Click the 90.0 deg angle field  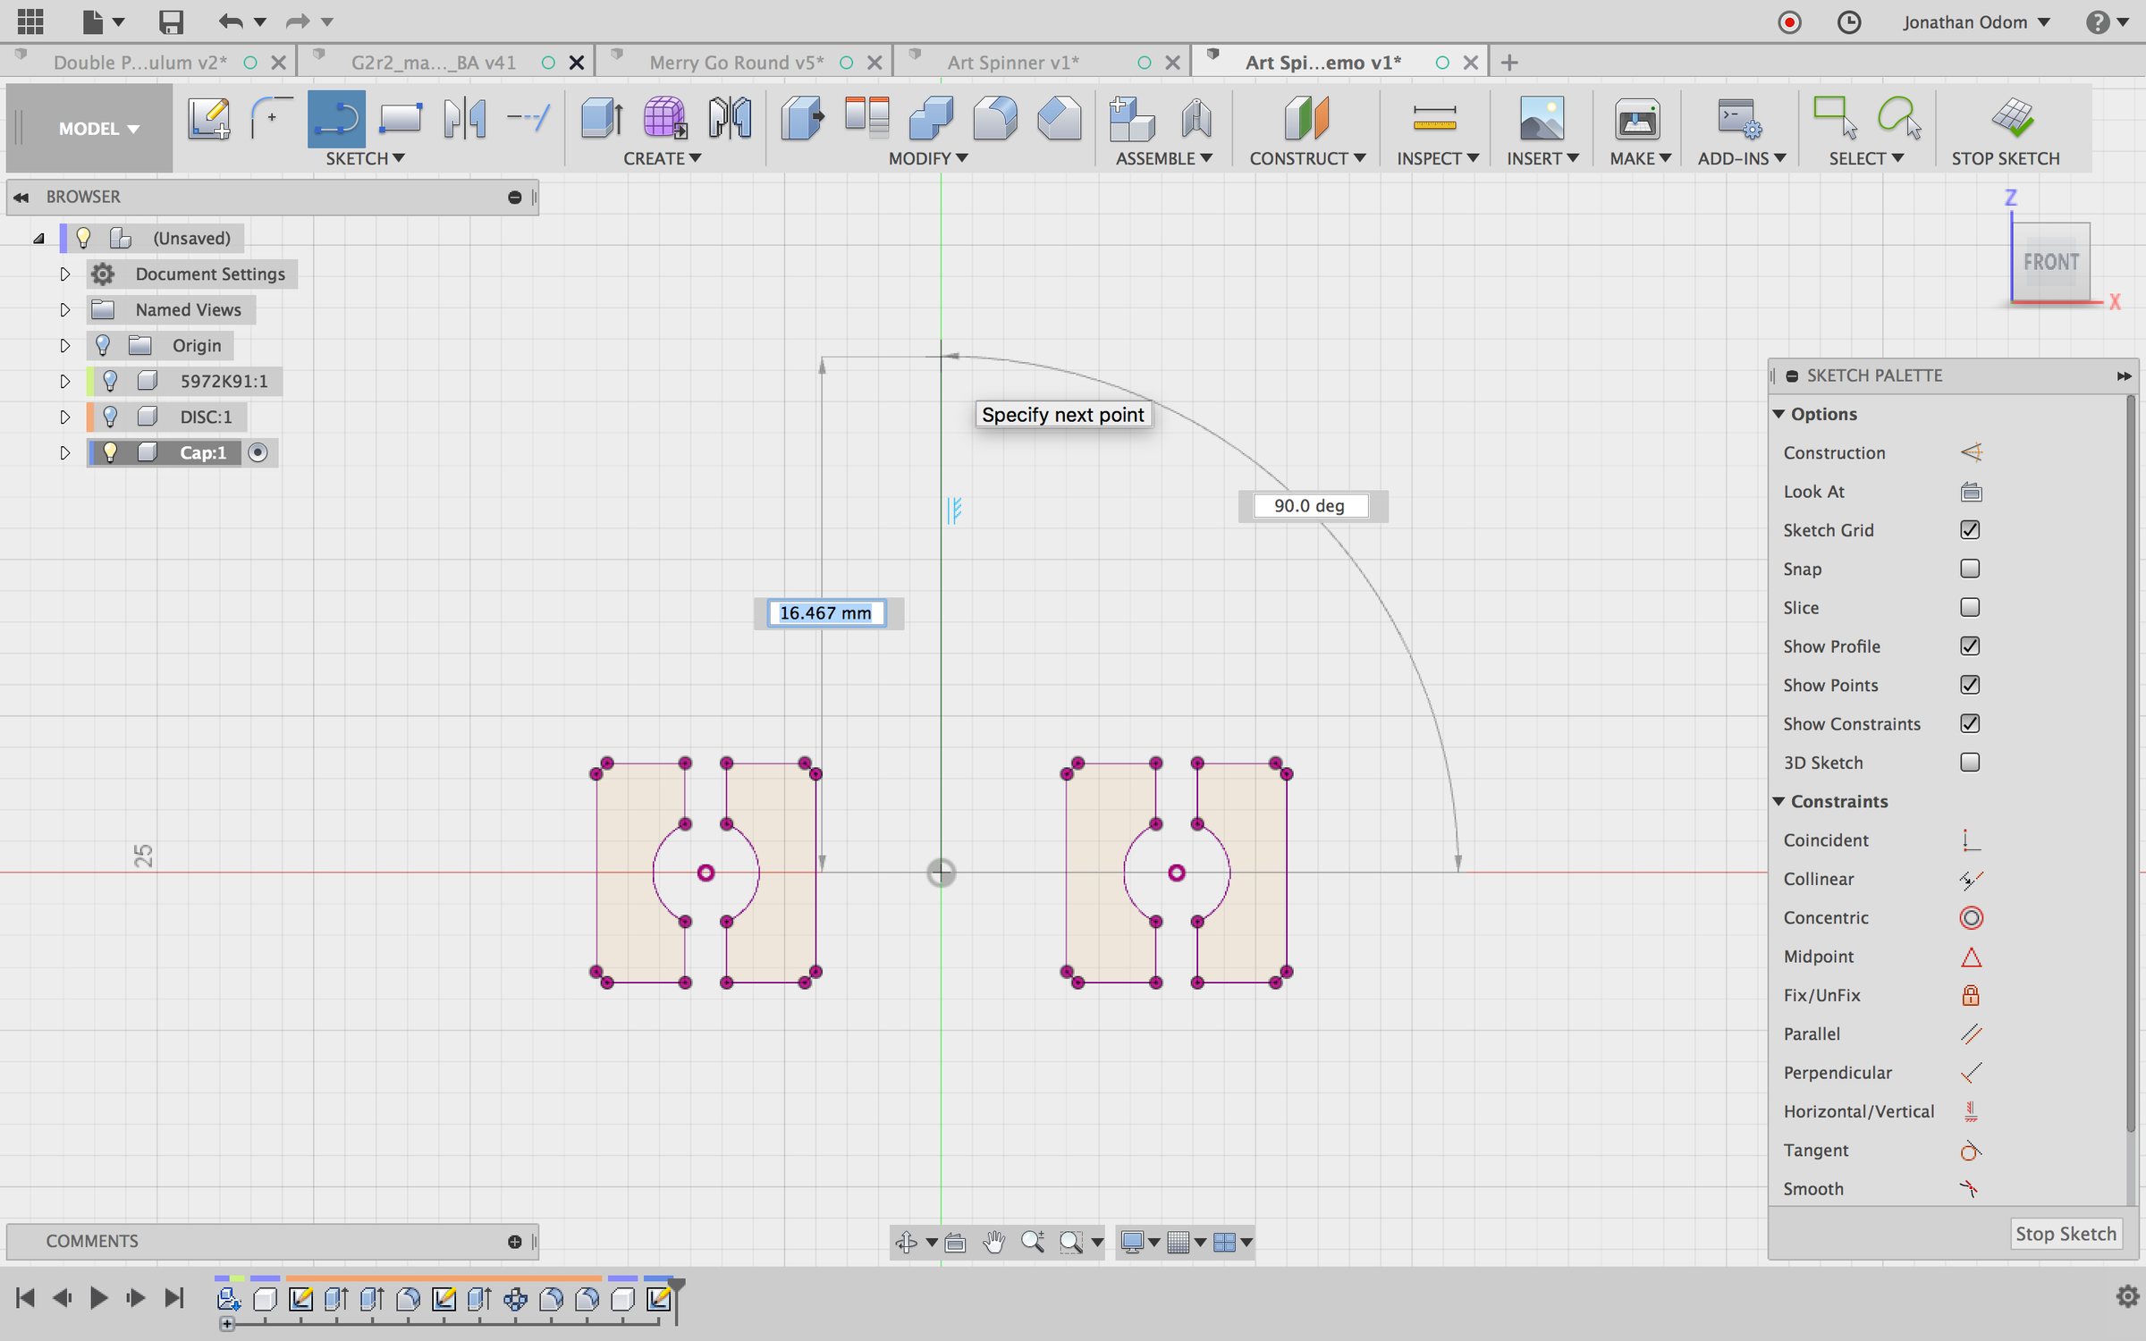pyautogui.click(x=1310, y=506)
